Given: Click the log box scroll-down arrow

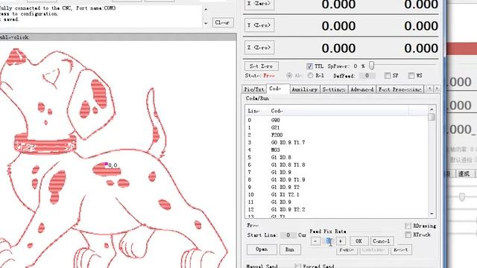Looking at the screenshot, I should tap(206, 23).
